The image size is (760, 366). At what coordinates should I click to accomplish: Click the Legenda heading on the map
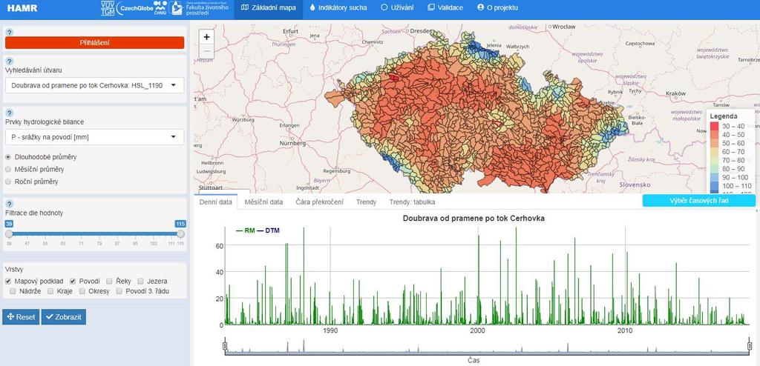[724, 116]
